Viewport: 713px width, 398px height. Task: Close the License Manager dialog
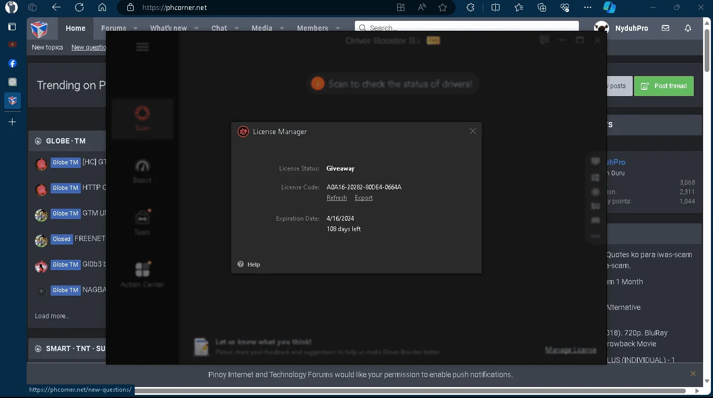(x=472, y=131)
